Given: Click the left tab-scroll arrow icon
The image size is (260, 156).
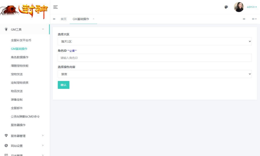Looking at the screenshot, I should click(x=54, y=19).
